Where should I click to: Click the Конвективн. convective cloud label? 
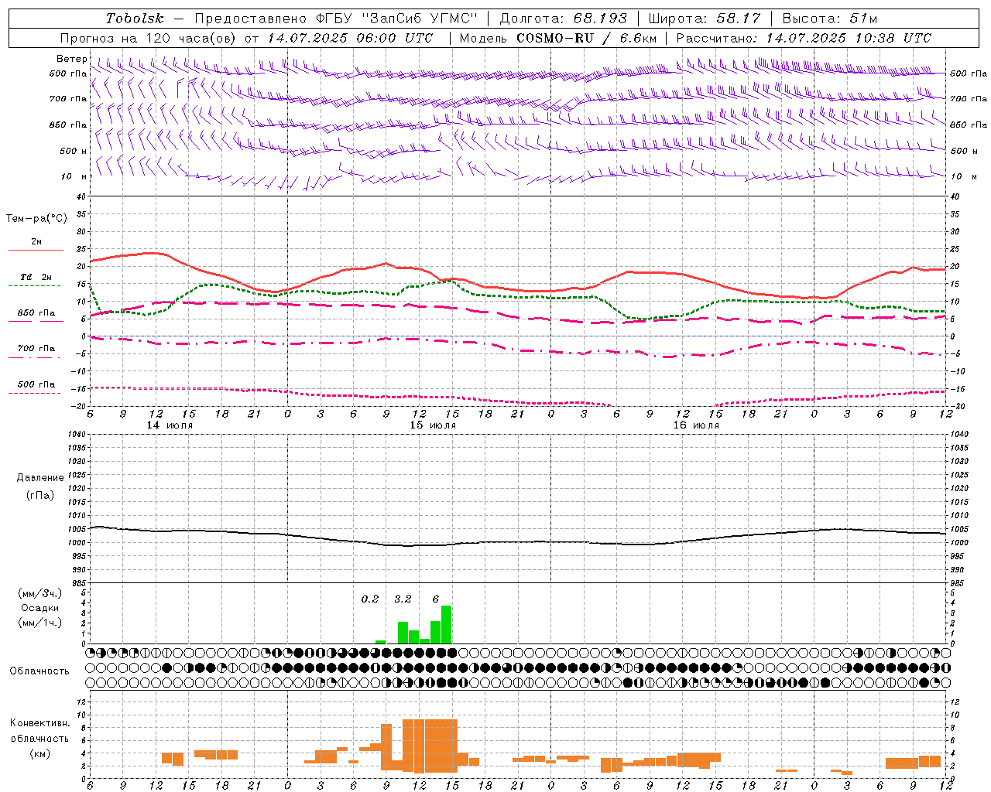[x=39, y=723]
